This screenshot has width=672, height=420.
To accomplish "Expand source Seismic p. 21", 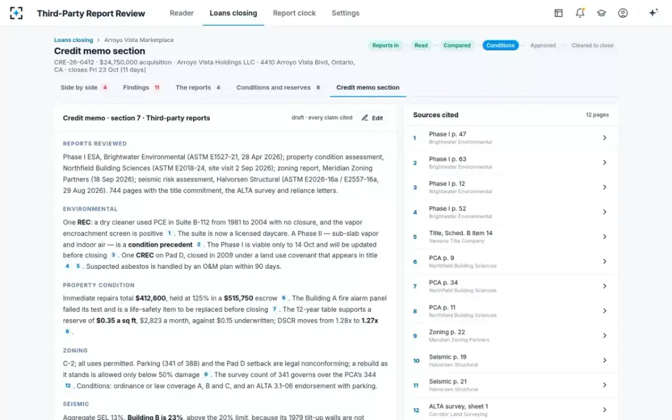I will pos(511,385).
